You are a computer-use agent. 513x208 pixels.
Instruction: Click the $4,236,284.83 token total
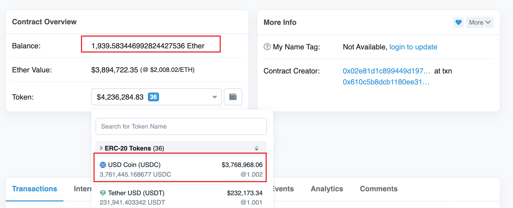click(120, 97)
